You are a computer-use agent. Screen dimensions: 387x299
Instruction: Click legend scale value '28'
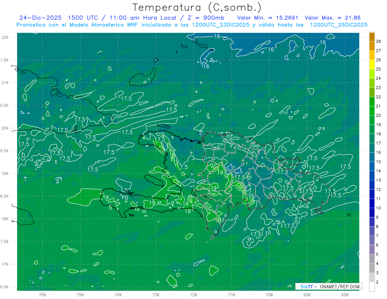pyautogui.click(x=379, y=41)
